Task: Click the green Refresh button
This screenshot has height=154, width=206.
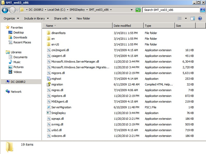Action: click(138, 10)
